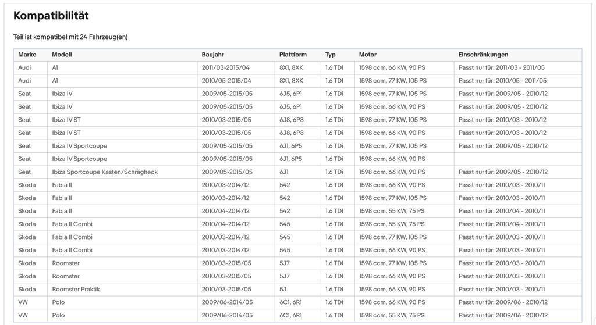Click the Plattform column header
This screenshot has height=325, width=596.
coord(293,55)
